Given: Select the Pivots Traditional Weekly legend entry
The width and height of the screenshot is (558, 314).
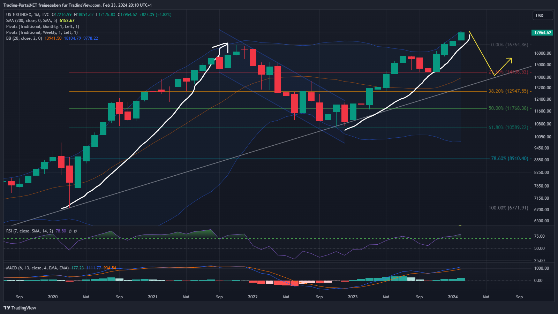Looking at the screenshot, I should (42, 32).
